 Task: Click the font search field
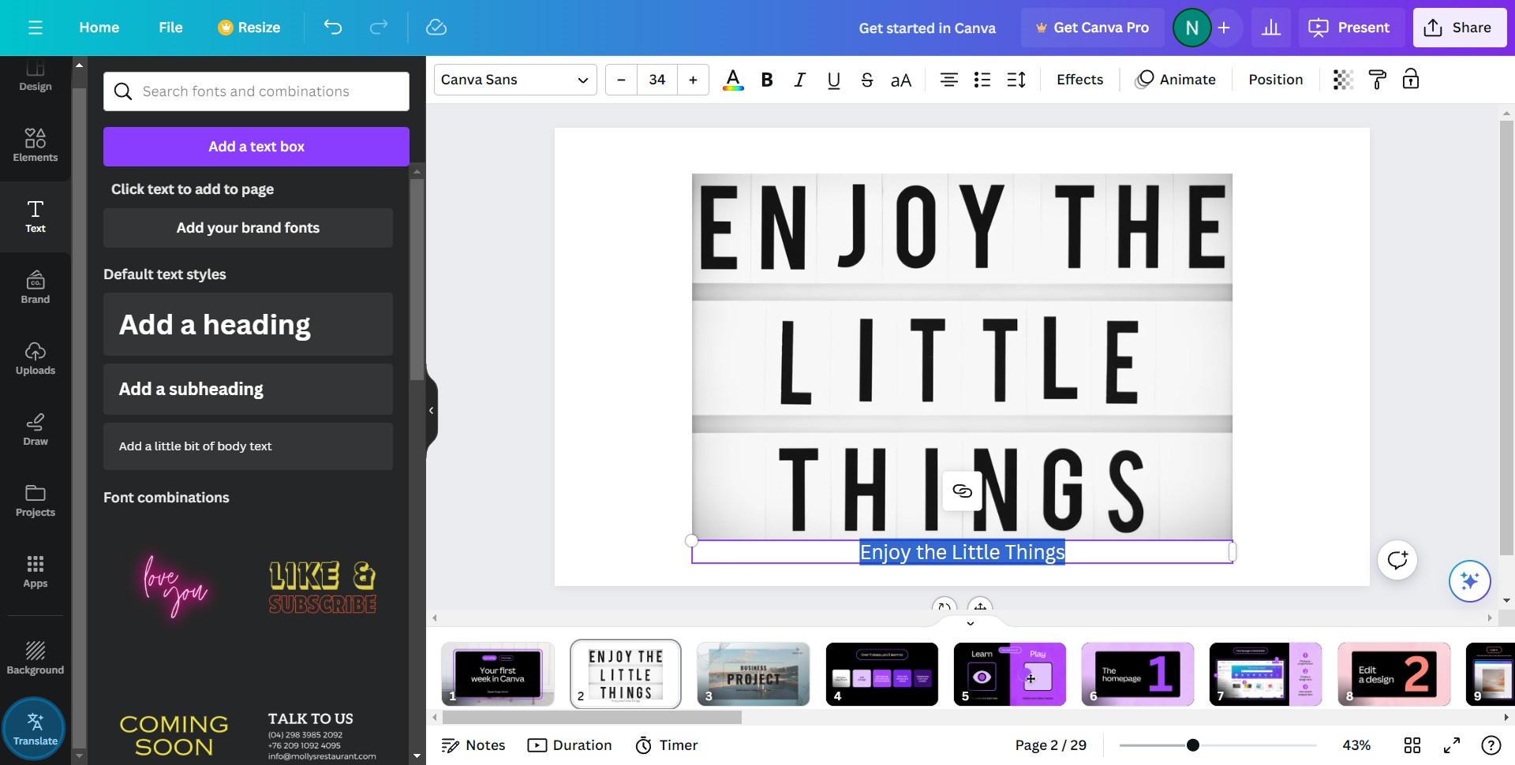pyautogui.click(x=256, y=91)
